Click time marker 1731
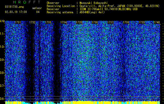 click(18, 22)
